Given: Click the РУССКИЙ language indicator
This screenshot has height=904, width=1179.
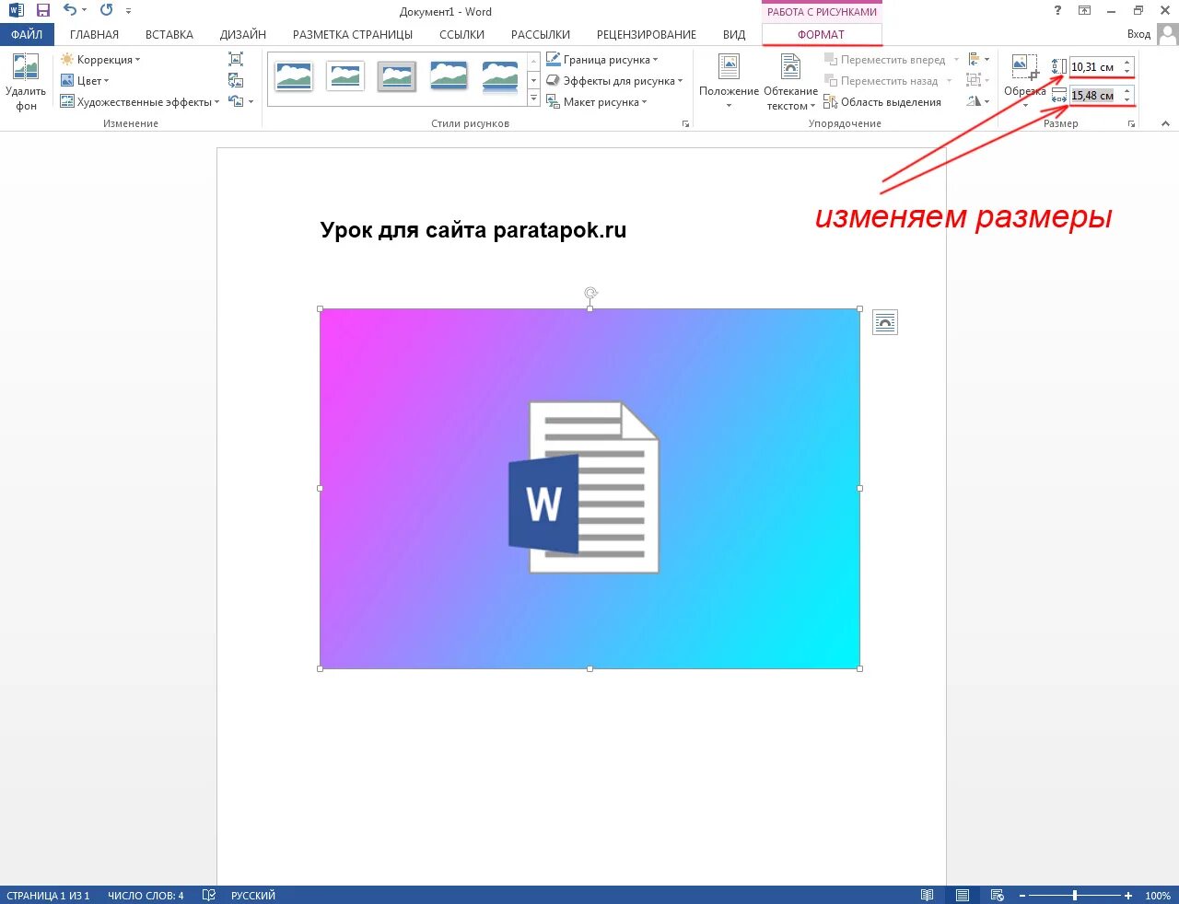Looking at the screenshot, I should [253, 895].
